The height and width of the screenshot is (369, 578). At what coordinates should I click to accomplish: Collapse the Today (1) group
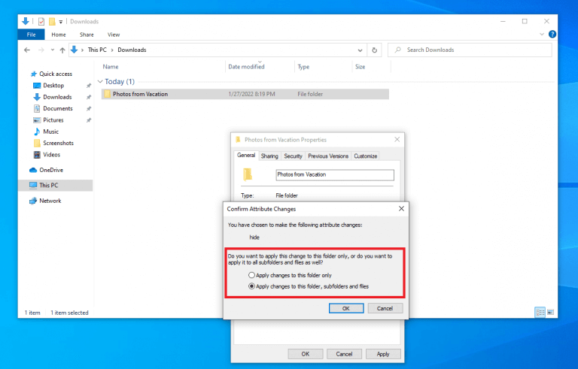coord(100,81)
